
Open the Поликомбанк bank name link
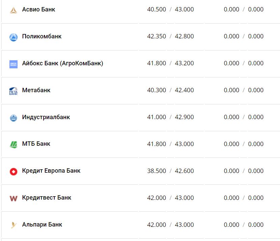[x=42, y=36]
